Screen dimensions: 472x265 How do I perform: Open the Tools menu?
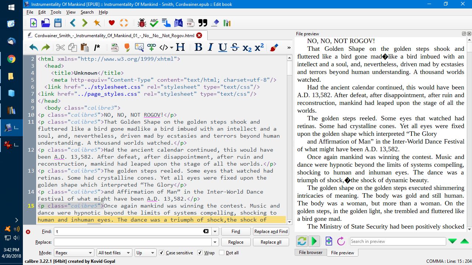click(56, 12)
